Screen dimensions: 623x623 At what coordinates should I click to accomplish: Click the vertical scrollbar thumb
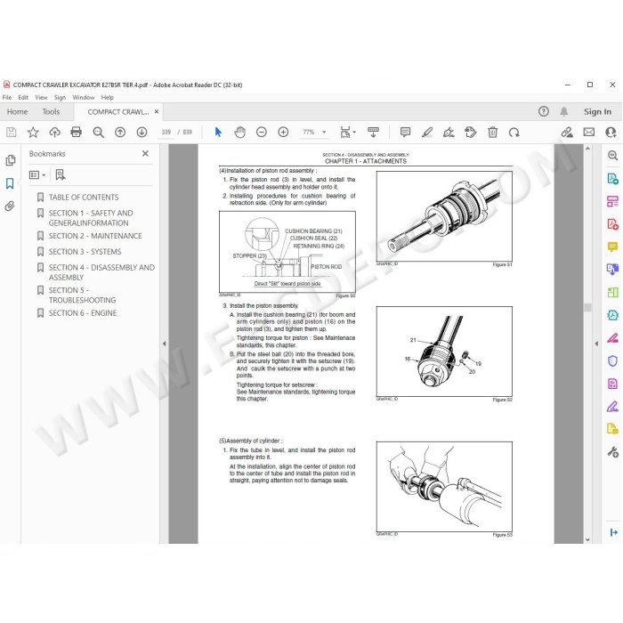click(587, 307)
